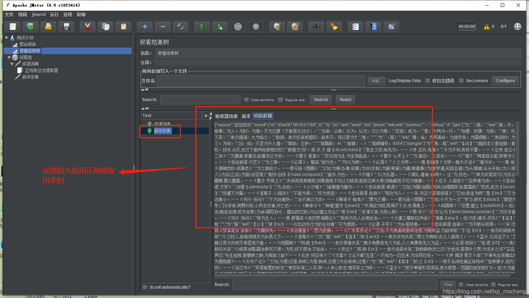Toggle 仅日志错误 checkbox

pyautogui.click(x=427, y=81)
